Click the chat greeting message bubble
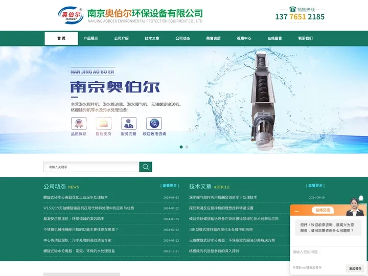 [x=328, y=228]
